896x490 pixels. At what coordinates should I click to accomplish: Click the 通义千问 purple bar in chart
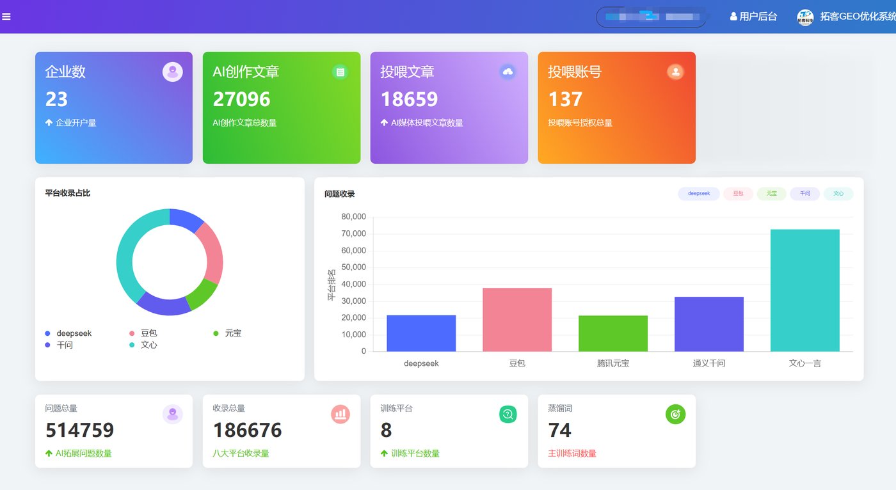[x=709, y=324]
